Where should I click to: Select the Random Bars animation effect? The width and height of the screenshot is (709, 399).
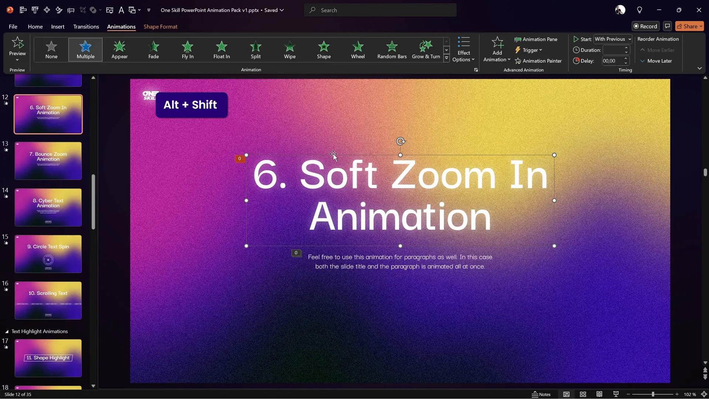point(392,50)
